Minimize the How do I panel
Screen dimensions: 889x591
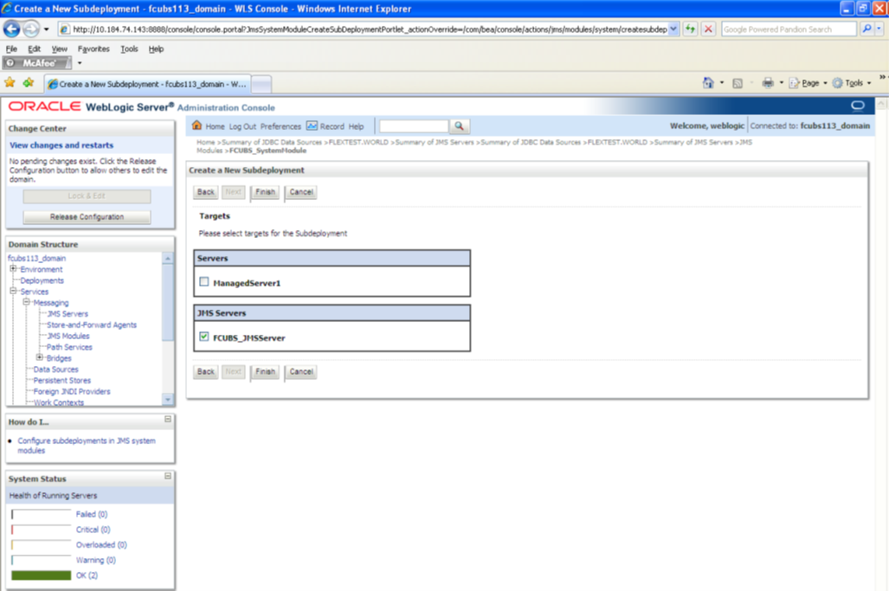[x=168, y=420]
